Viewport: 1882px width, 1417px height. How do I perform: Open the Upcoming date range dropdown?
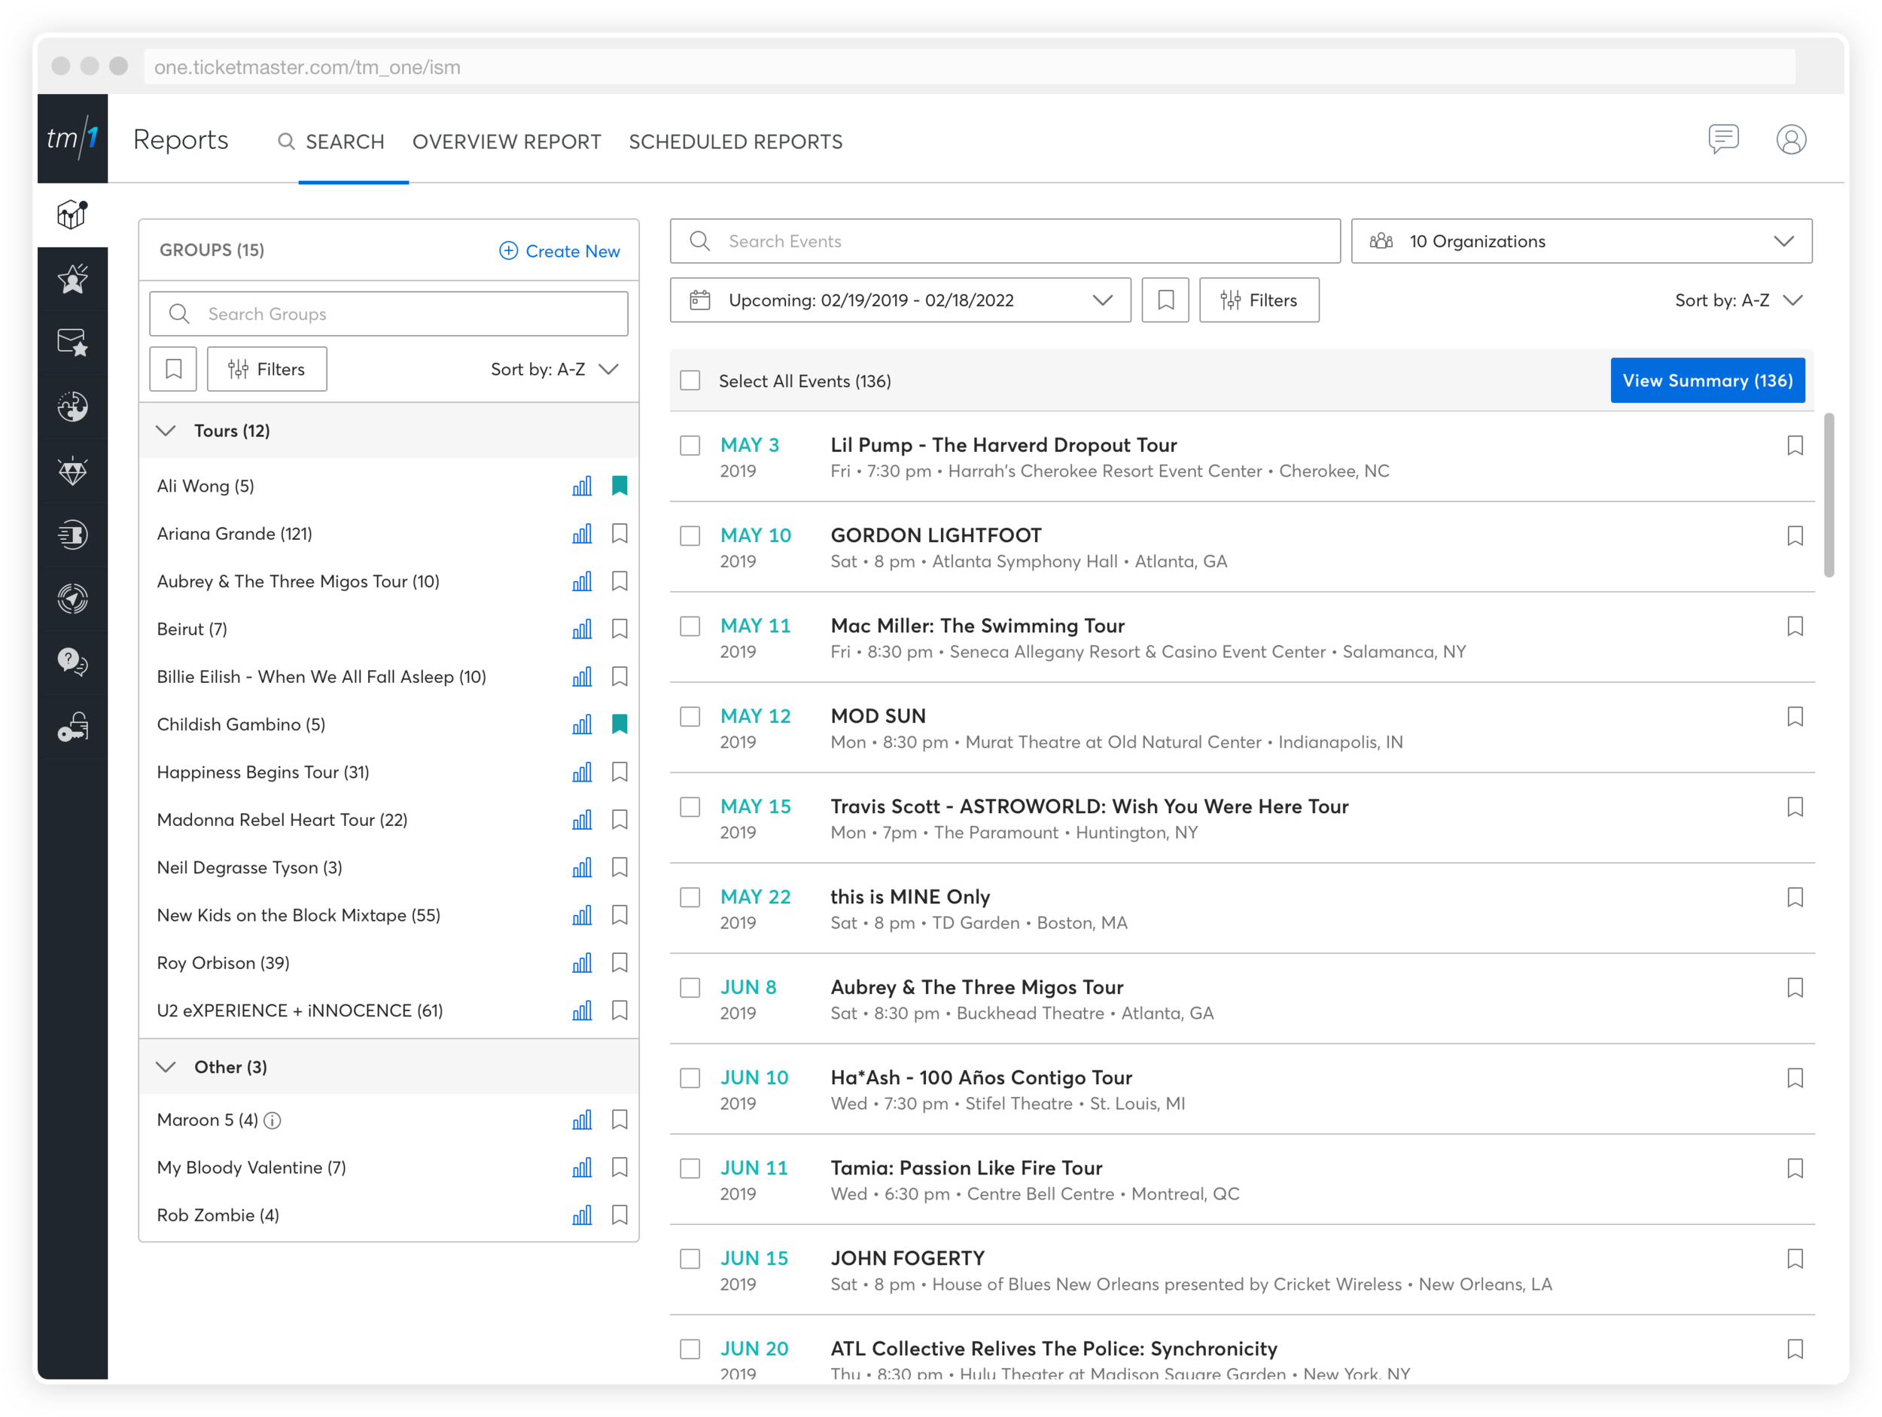[x=900, y=300]
